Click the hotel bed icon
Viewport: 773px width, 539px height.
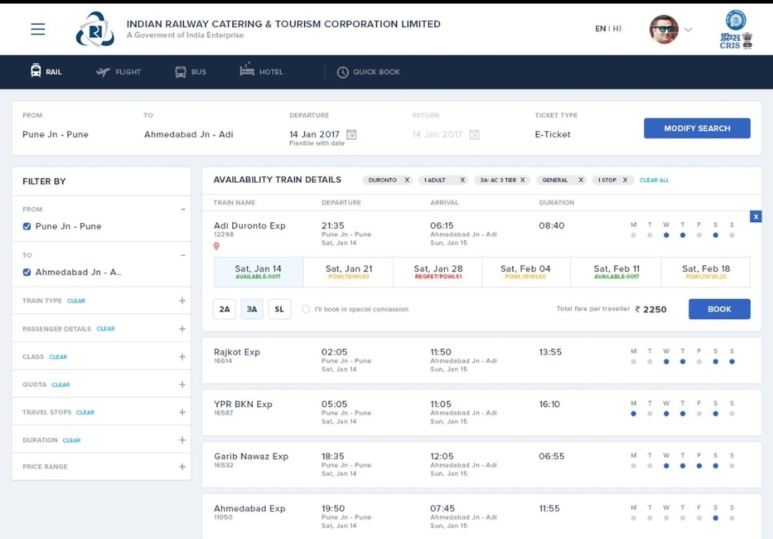click(x=247, y=69)
